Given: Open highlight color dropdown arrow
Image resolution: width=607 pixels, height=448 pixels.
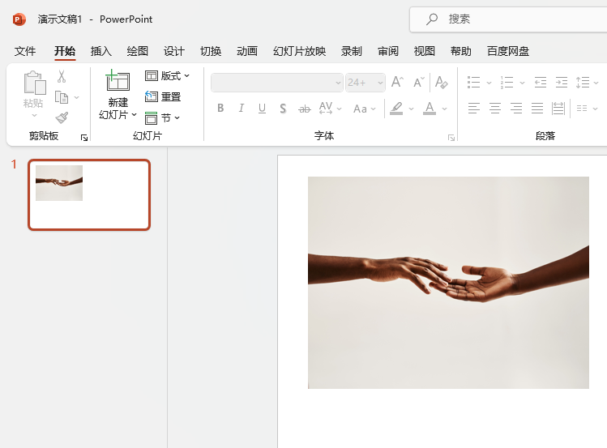Looking at the screenshot, I should click(x=411, y=109).
